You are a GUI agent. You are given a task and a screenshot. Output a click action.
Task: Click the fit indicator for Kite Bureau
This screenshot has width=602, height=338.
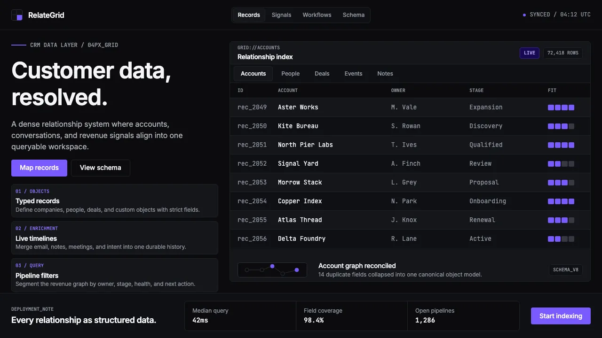[561, 126]
